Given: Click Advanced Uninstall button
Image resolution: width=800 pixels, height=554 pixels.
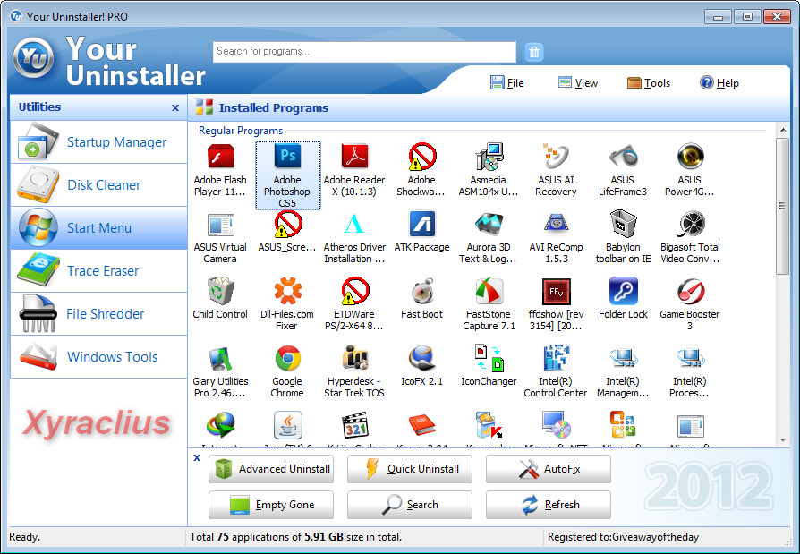Looking at the screenshot, I should (x=271, y=469).
